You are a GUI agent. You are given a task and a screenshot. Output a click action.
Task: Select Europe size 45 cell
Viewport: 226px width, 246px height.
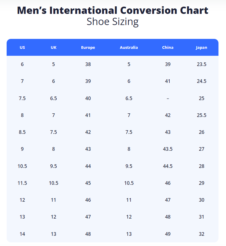coord(88,183)
